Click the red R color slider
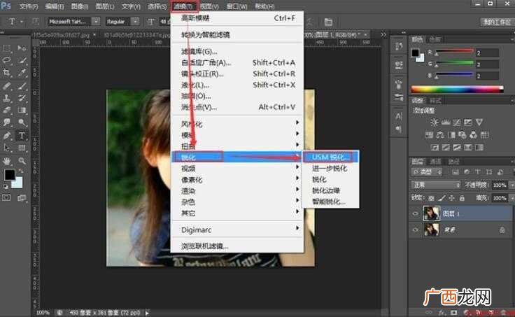 (x=454, y=51)
